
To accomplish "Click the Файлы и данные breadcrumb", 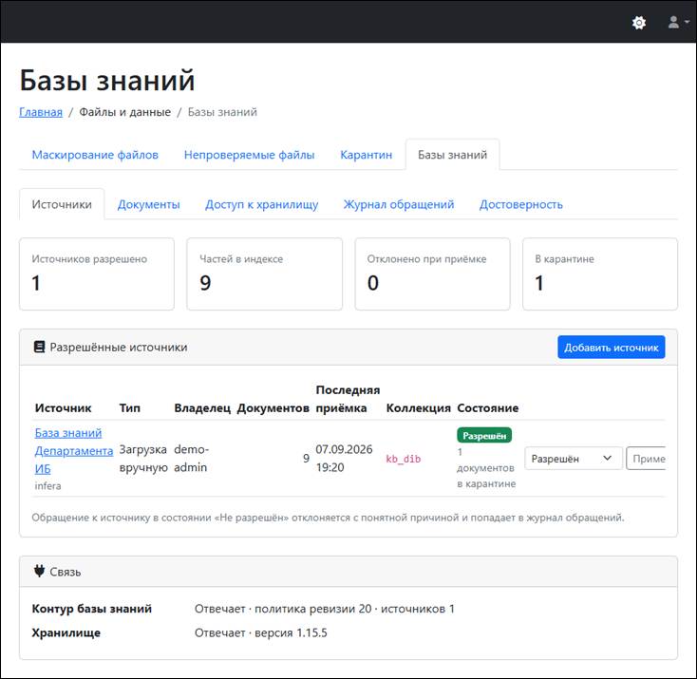I will coord(125,112).
